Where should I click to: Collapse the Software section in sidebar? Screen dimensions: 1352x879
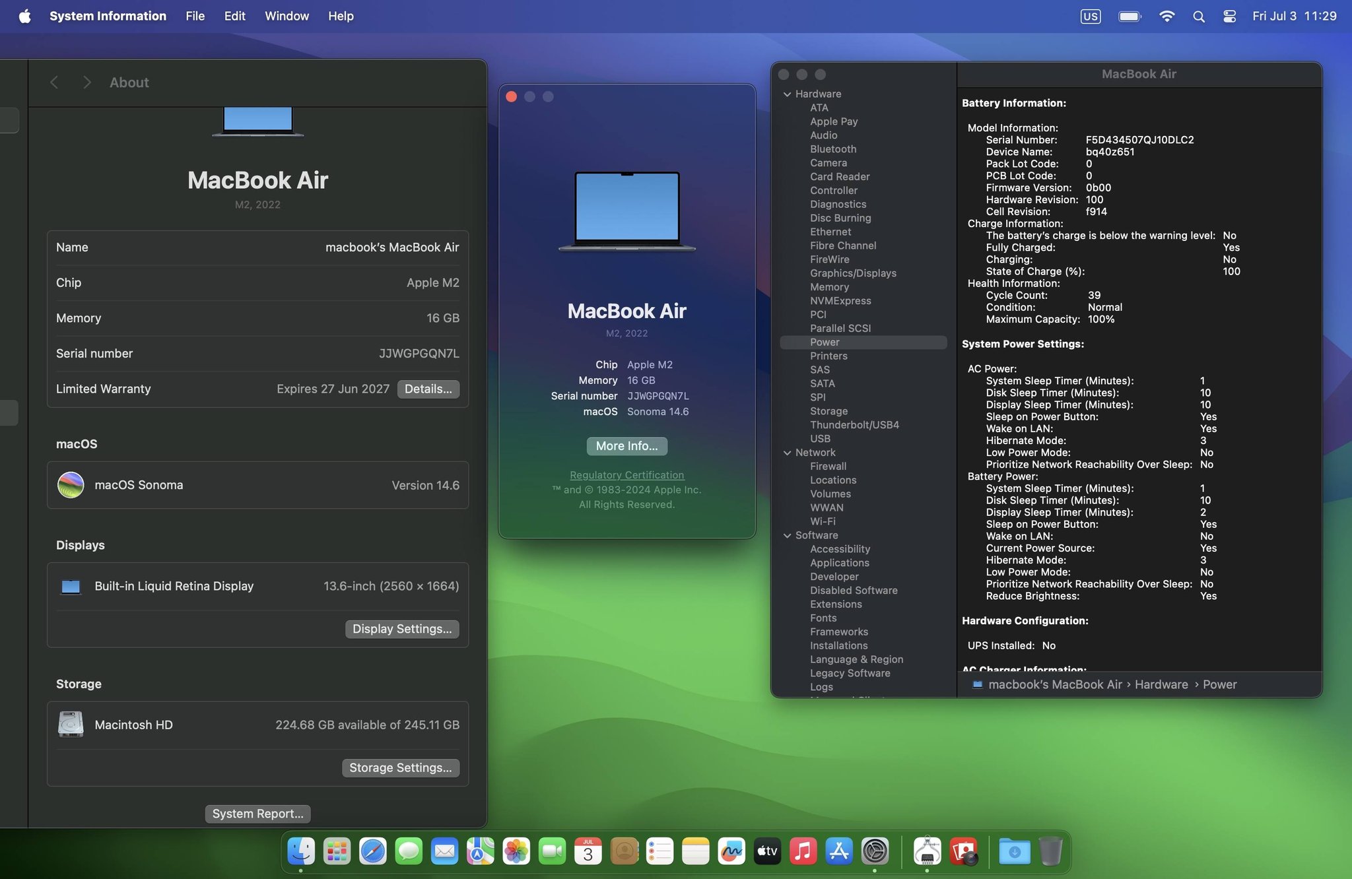(x=787, y=536)
